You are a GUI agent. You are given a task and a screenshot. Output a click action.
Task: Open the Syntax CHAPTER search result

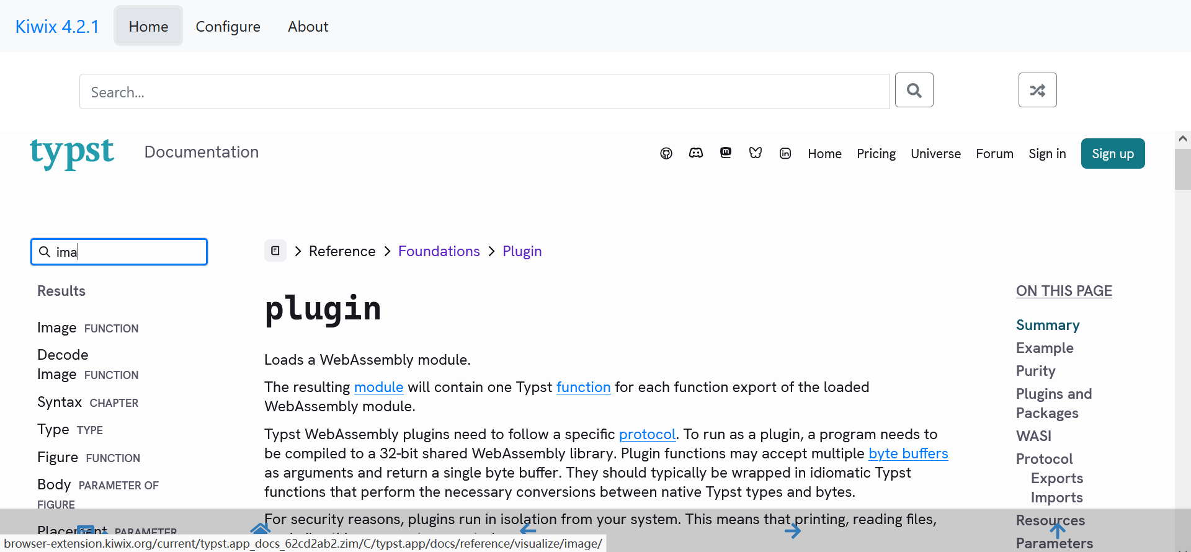coord(88,402)
